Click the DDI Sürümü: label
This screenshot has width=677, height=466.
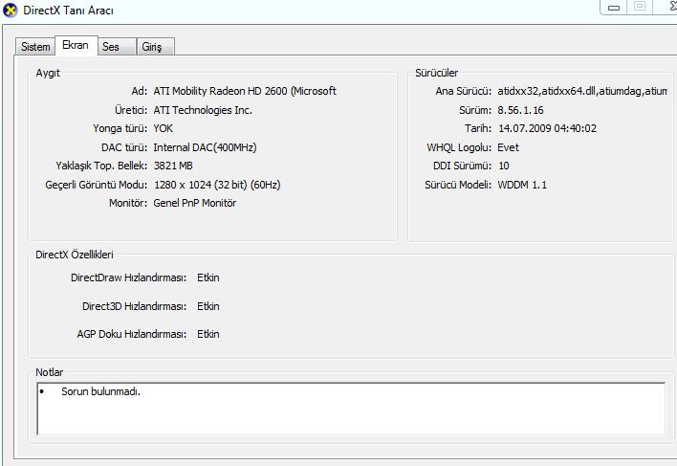(x=463, y=166)
